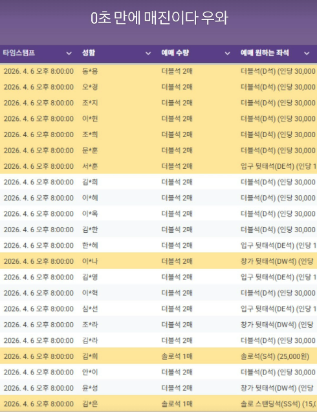This screenshot has height=412, width=317.
Task: Select name cell 동*용
Action: 90,71
